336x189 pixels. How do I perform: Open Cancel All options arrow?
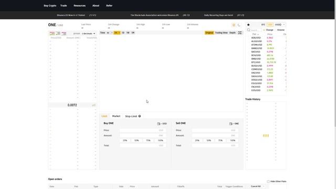[x=264, y=186]
